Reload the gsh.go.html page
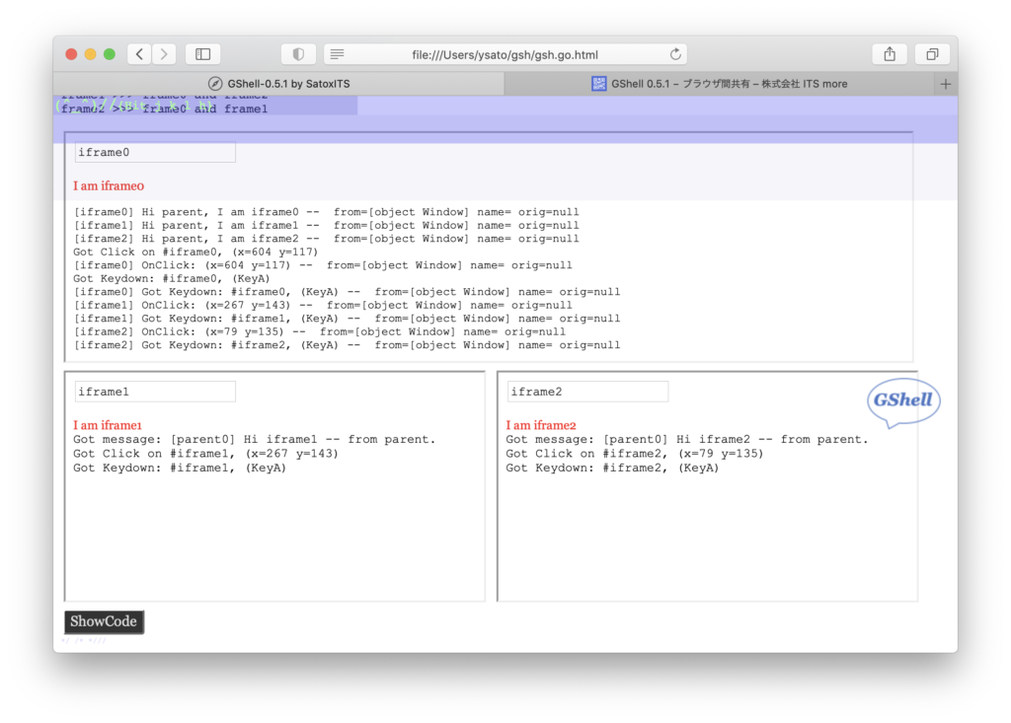Image resolution: width=1011 pixels, height=723 pixels. pos(675,54)
